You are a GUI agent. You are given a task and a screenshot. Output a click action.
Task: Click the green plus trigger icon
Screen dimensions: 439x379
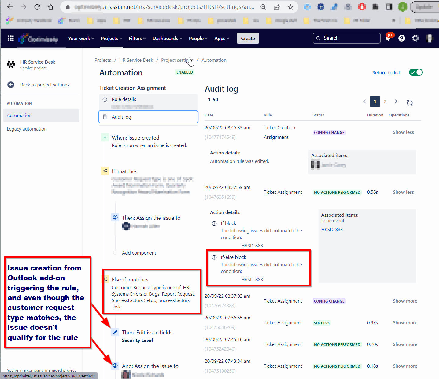click(x=105, y=137)
